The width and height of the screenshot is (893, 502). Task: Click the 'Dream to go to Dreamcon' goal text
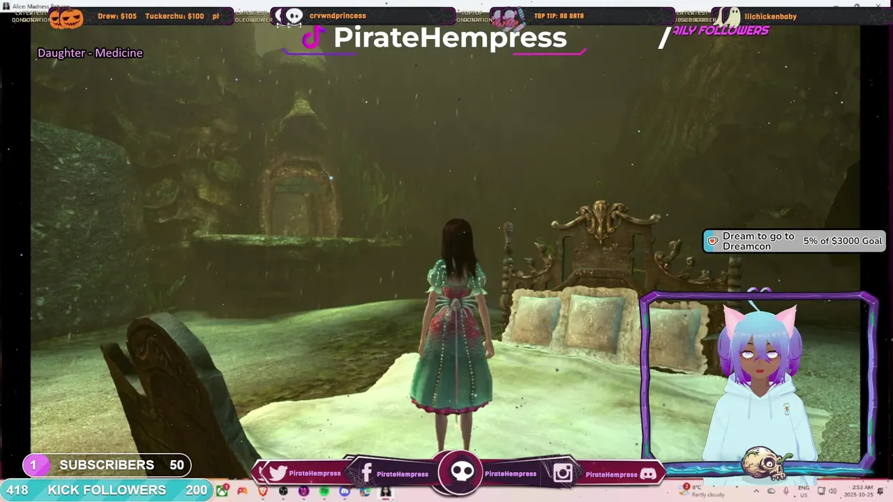(758, 241)
